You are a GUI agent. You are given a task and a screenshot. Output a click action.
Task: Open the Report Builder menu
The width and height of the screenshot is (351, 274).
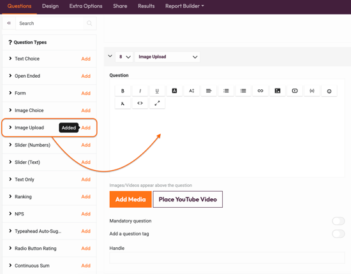pyautogui.click(x=184, y=6)
